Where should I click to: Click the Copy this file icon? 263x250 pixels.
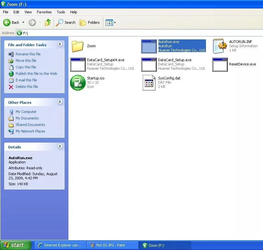(11, 67)
